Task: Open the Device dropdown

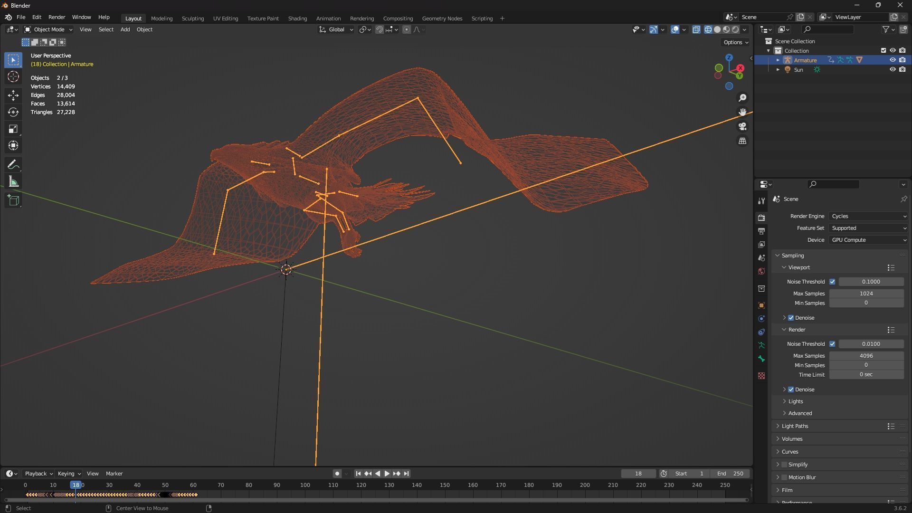Action: tap(868, 240)
